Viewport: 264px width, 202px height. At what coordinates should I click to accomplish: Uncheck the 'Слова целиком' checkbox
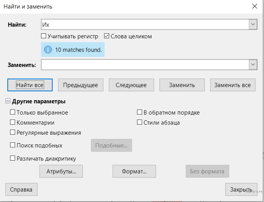click(107, 36)
